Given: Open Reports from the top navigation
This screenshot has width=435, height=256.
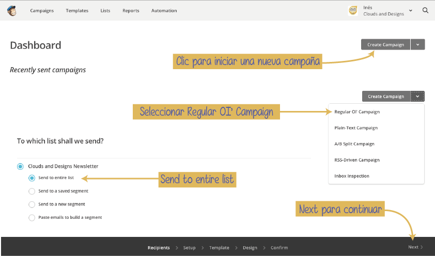Looking at the screenshot, I should [131, 10].
